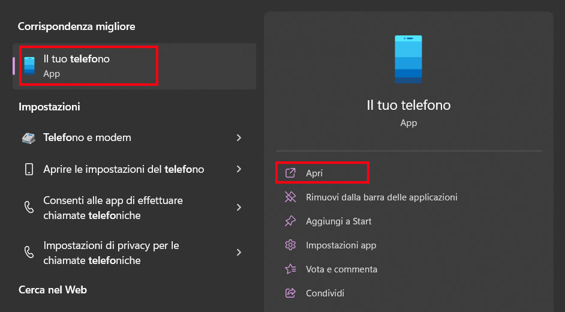Click the star icon beside Vota e commenta
This screenshot has width=565, height=312.
[290, 269]
